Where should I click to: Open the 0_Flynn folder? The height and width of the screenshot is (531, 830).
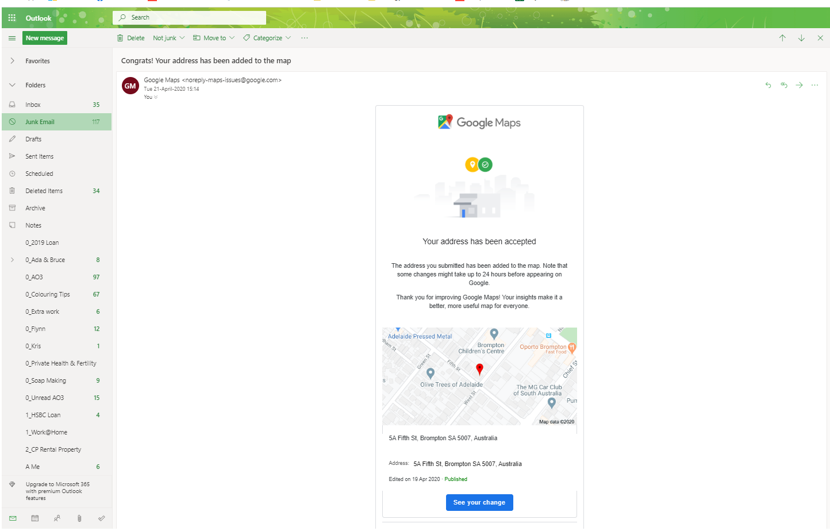[x=57, y=329]
